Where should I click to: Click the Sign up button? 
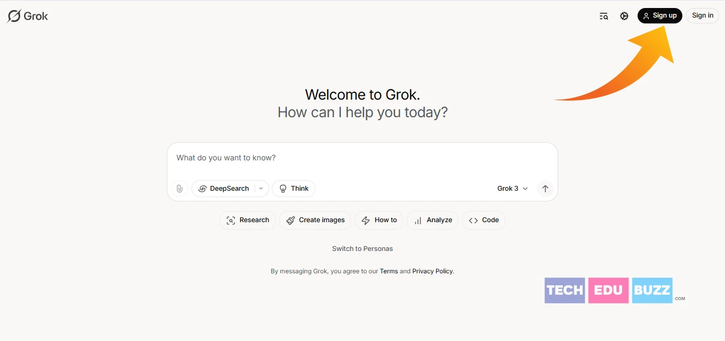coord(659,15)
